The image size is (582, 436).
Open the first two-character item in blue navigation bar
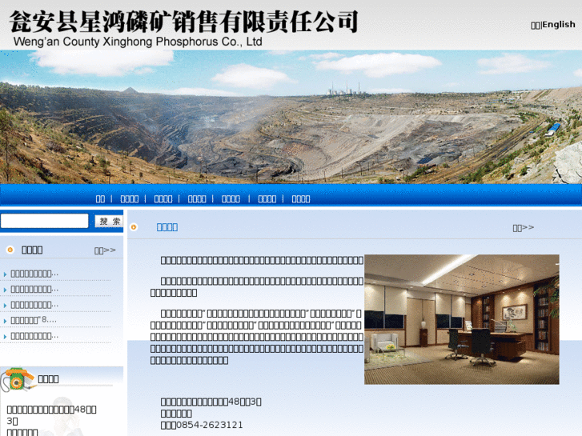coord(100,199)
